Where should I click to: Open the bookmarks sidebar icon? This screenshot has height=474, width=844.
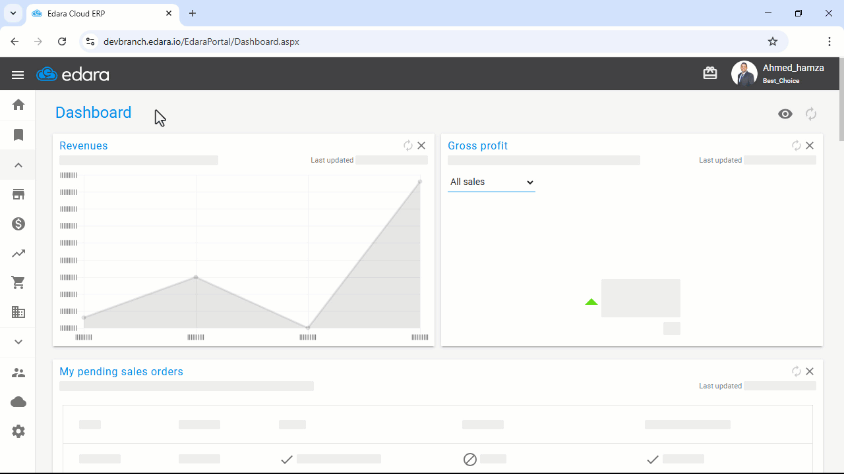pos(18,135)
